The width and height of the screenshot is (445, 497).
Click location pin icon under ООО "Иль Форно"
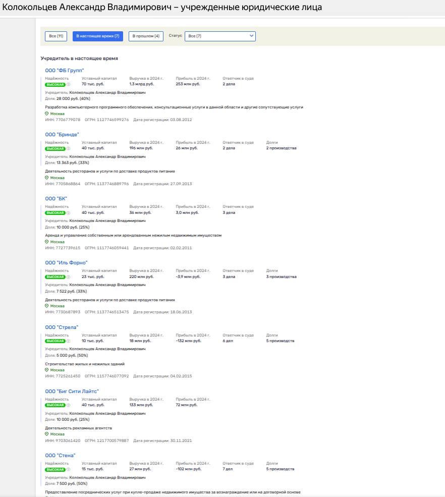tap(47, 306)
